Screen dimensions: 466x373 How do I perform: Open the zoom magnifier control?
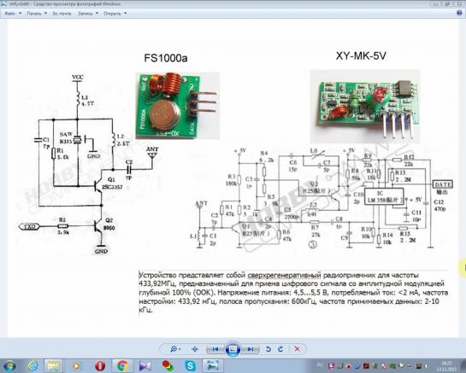point(175,349)
